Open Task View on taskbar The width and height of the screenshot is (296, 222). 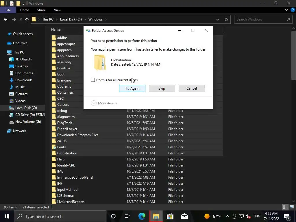coord(127,216)
